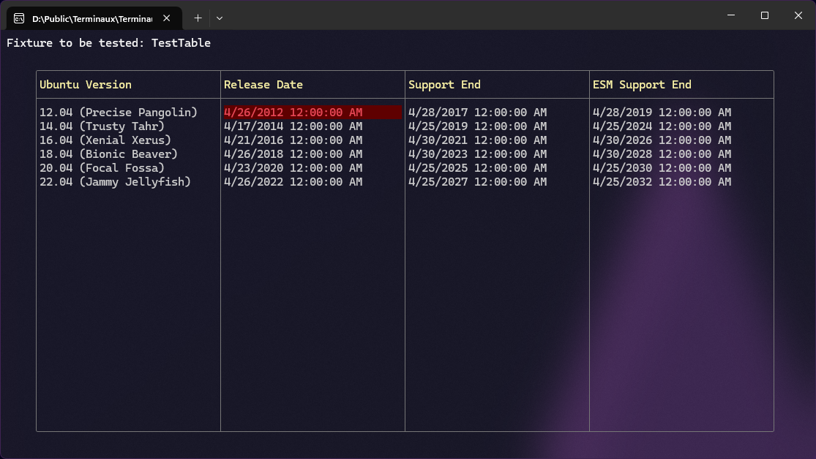The height and width of the screenshot is (459, 816).
Task: Close the current terminal tab
Action: 167,18
